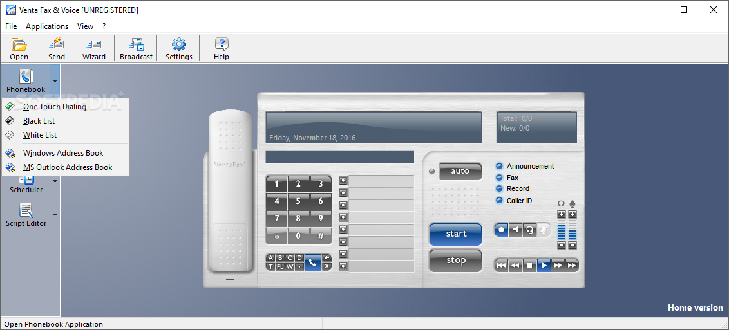Click the square stop playback button
729x330 pixels.
point(529,265)
